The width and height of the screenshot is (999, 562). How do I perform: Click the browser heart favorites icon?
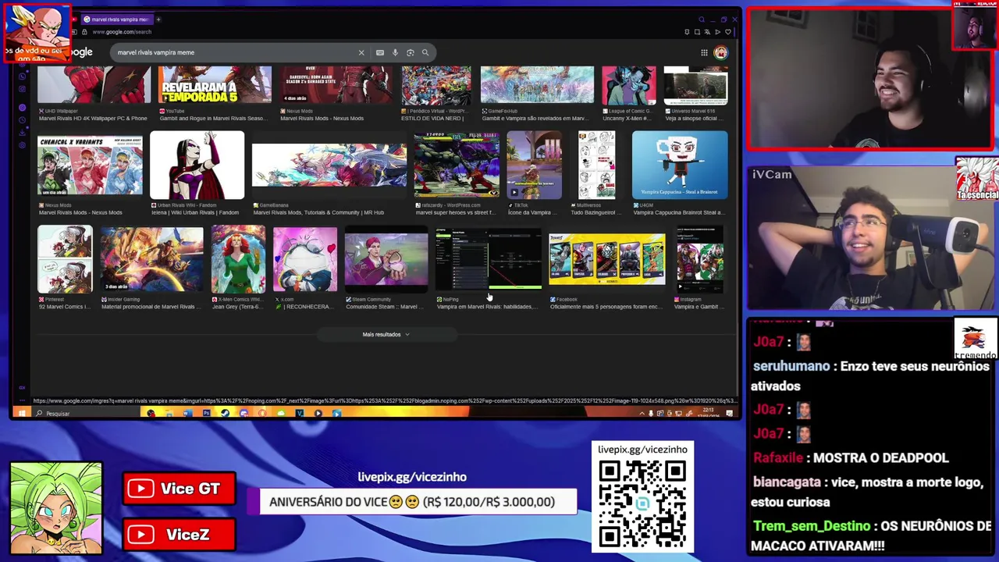(728, 32)
